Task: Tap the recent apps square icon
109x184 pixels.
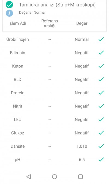Action: click(80, 177)
